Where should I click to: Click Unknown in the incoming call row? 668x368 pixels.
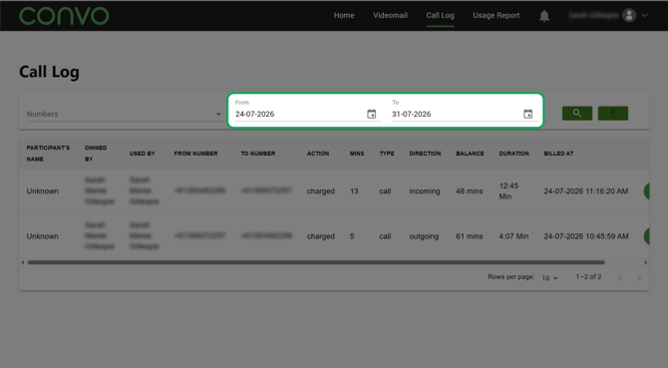tap(43, 191)
